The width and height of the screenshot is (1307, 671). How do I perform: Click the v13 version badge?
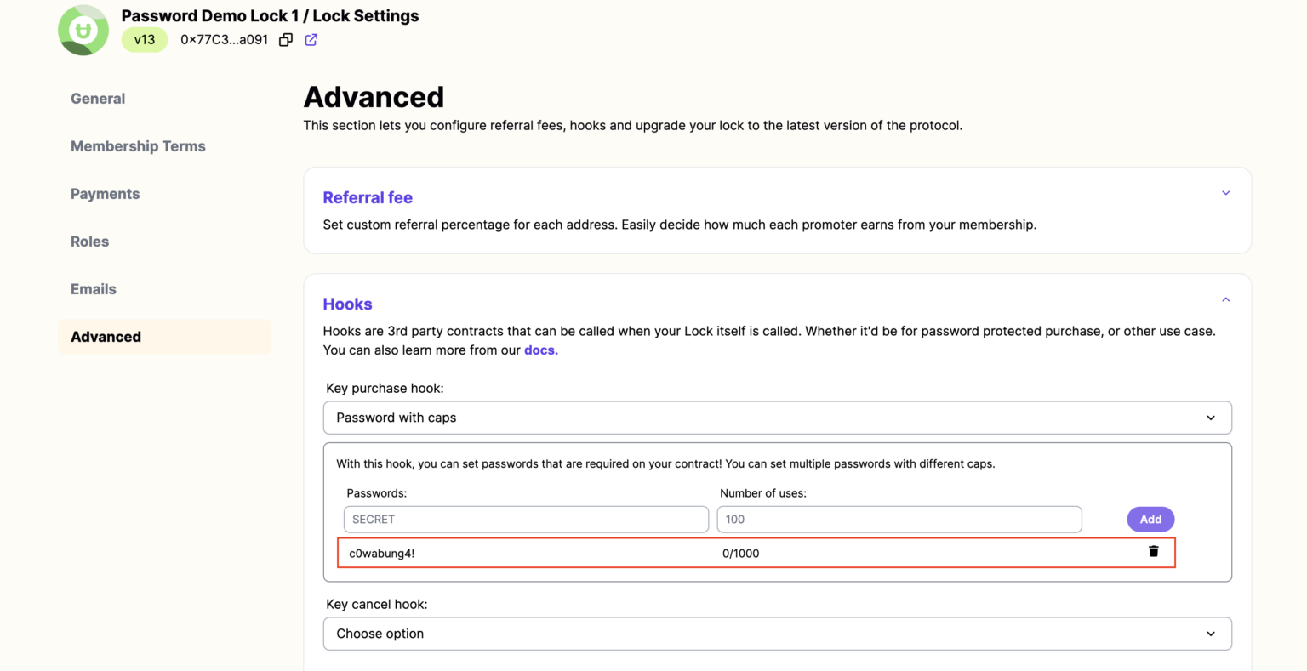pos(144,39)
